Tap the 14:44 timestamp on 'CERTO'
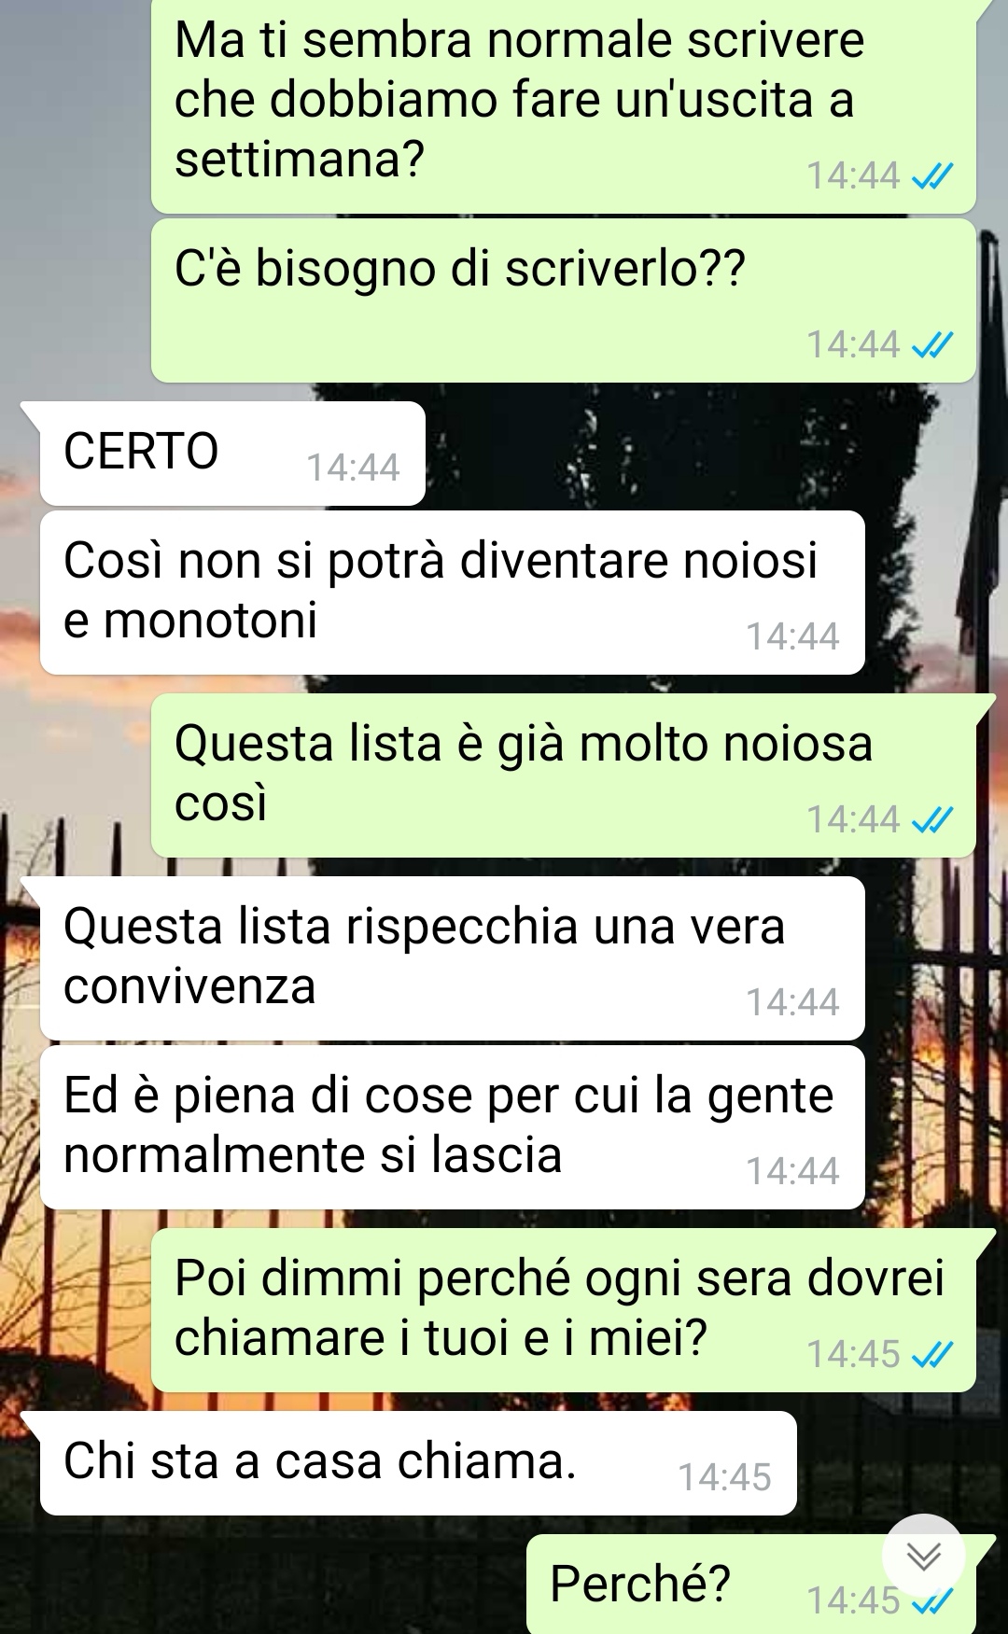Image resolution: width=1008 pixels, height=1634 pixels. (x=353, y=468)
